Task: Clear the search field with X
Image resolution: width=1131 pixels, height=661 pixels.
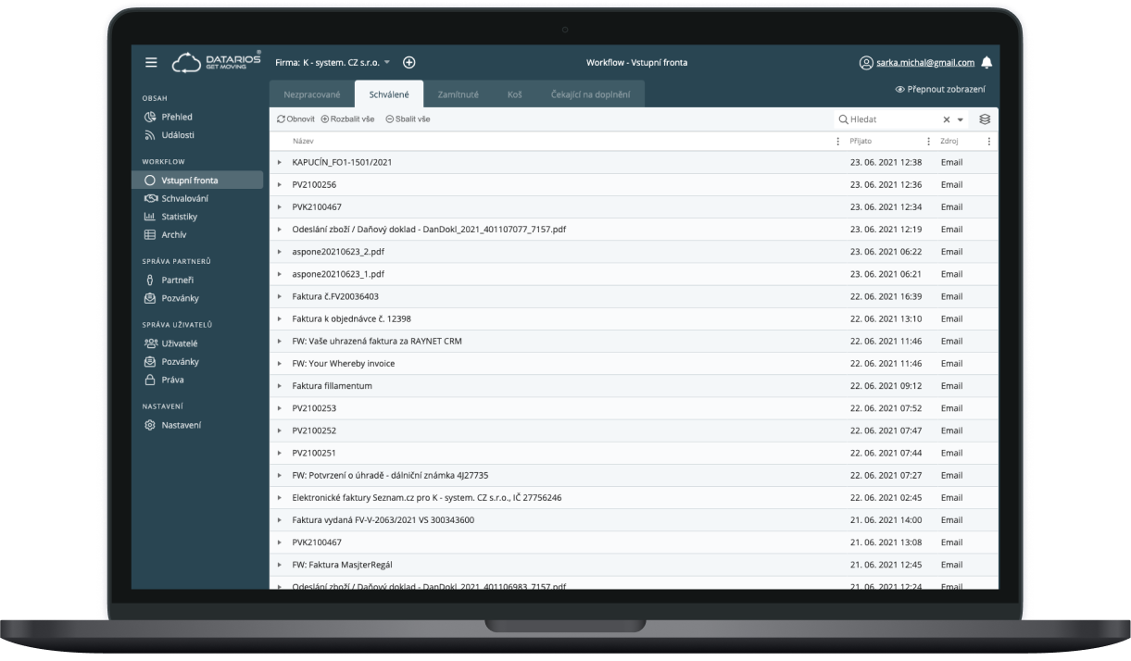Action: click(x=947, y=119)
